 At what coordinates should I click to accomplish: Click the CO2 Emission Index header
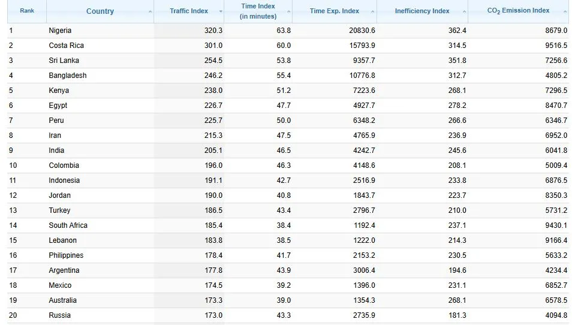pyautogui.click(x=518, y=11)
